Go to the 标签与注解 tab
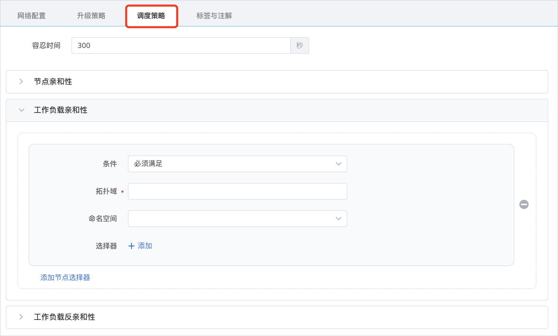Image resolution: width=558 pixels, height=336 pixels. coord(214,16)
